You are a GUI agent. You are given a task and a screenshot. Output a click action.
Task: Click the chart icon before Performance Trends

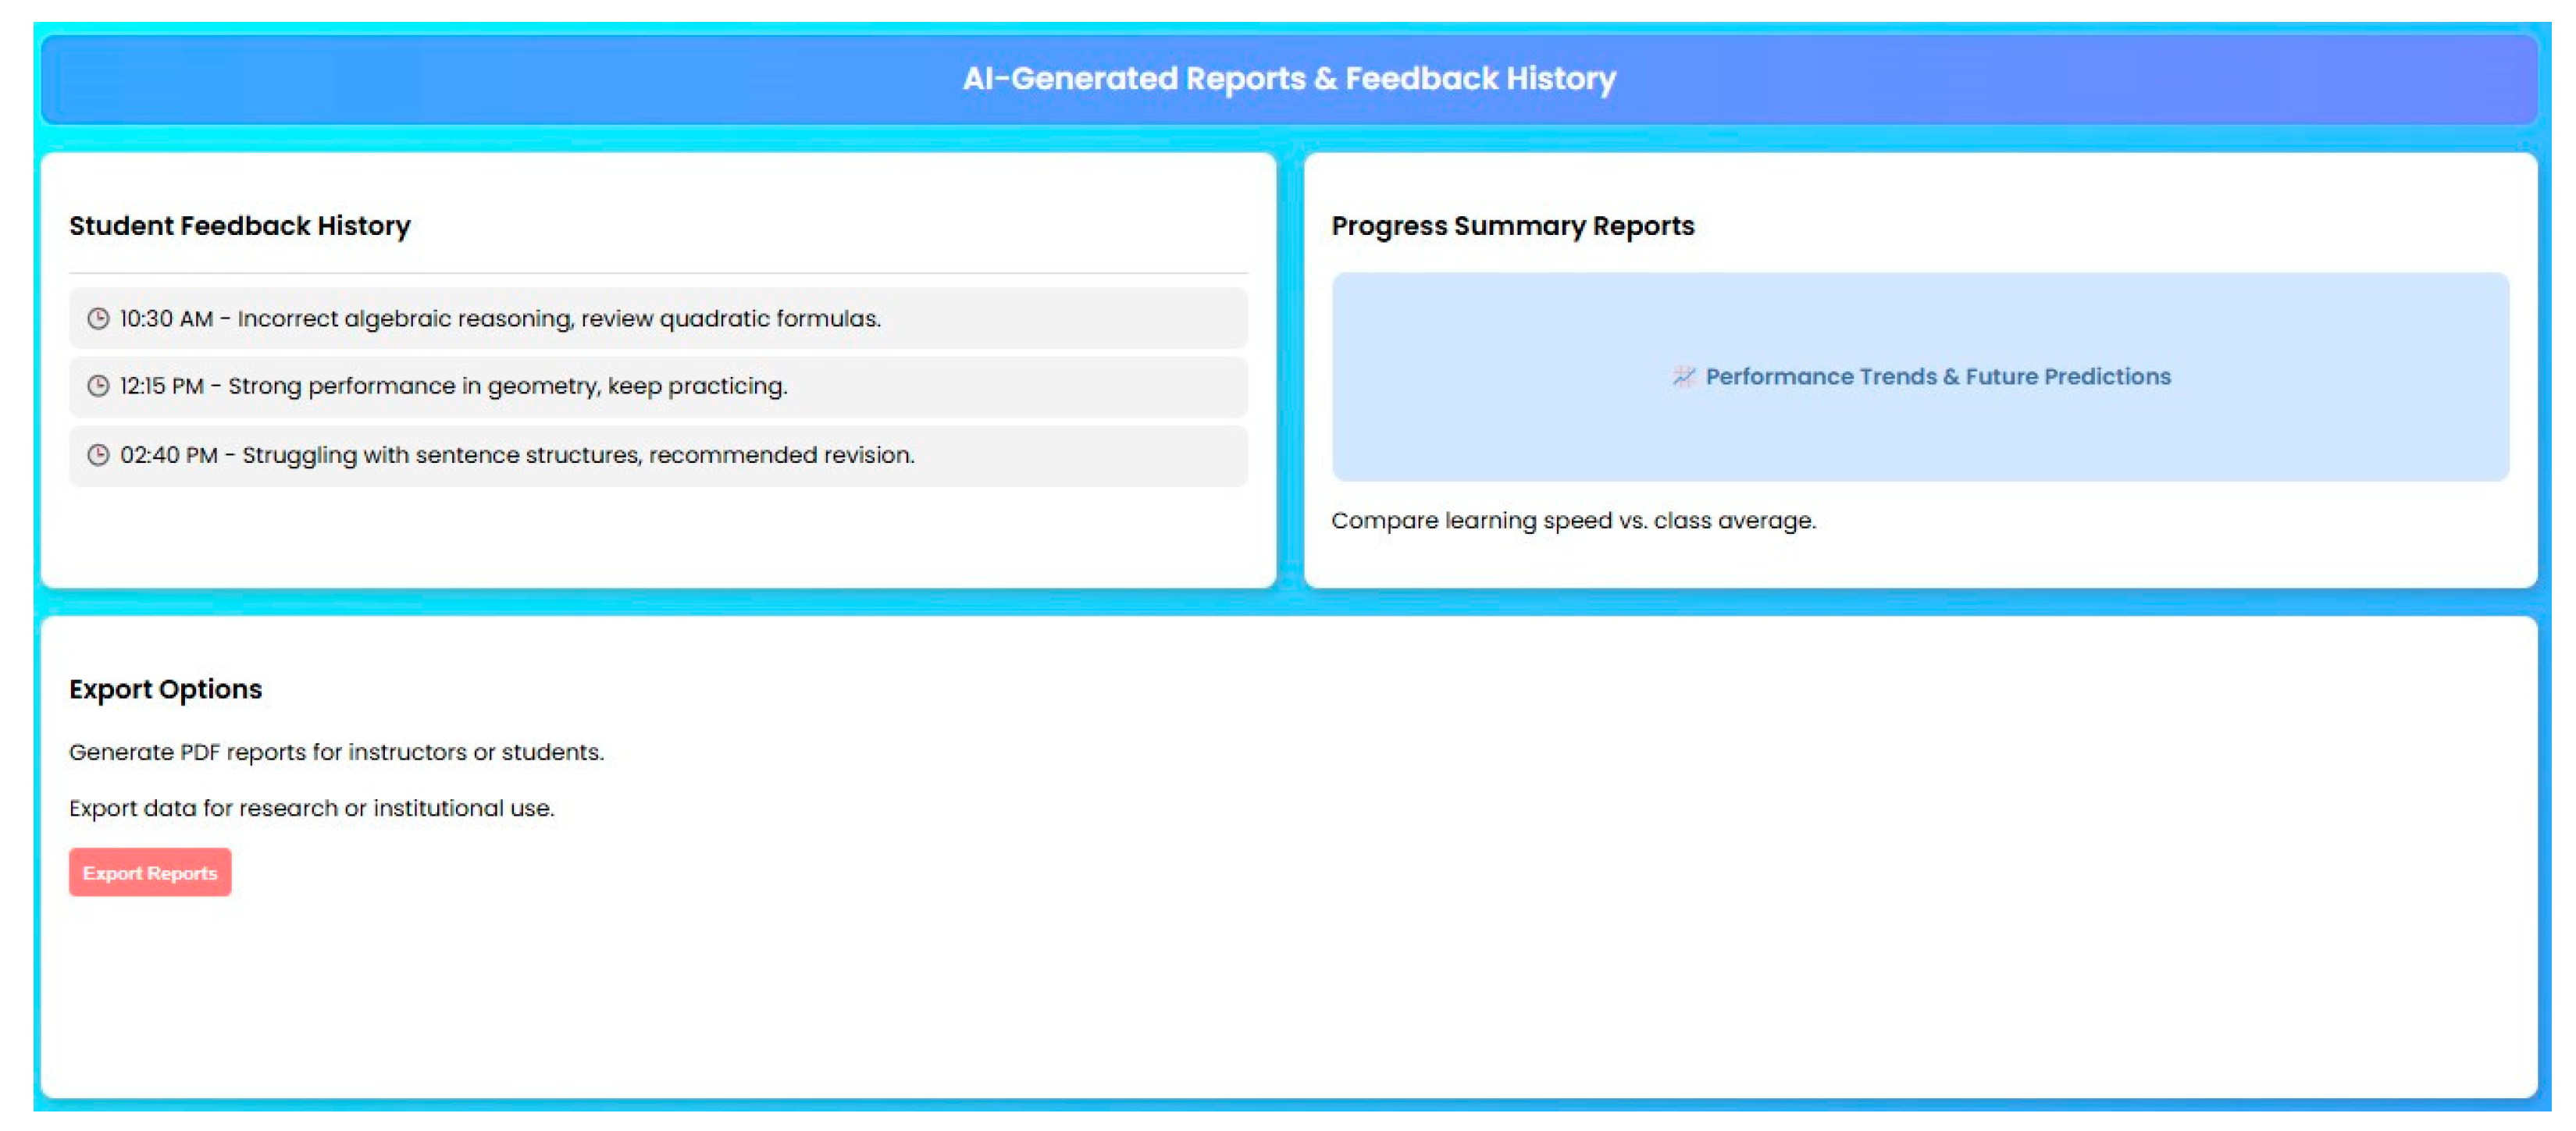1684,377
